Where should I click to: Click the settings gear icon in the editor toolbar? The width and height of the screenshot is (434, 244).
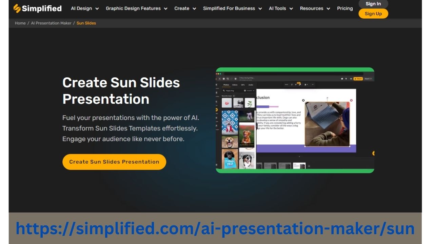pos(236,79)
